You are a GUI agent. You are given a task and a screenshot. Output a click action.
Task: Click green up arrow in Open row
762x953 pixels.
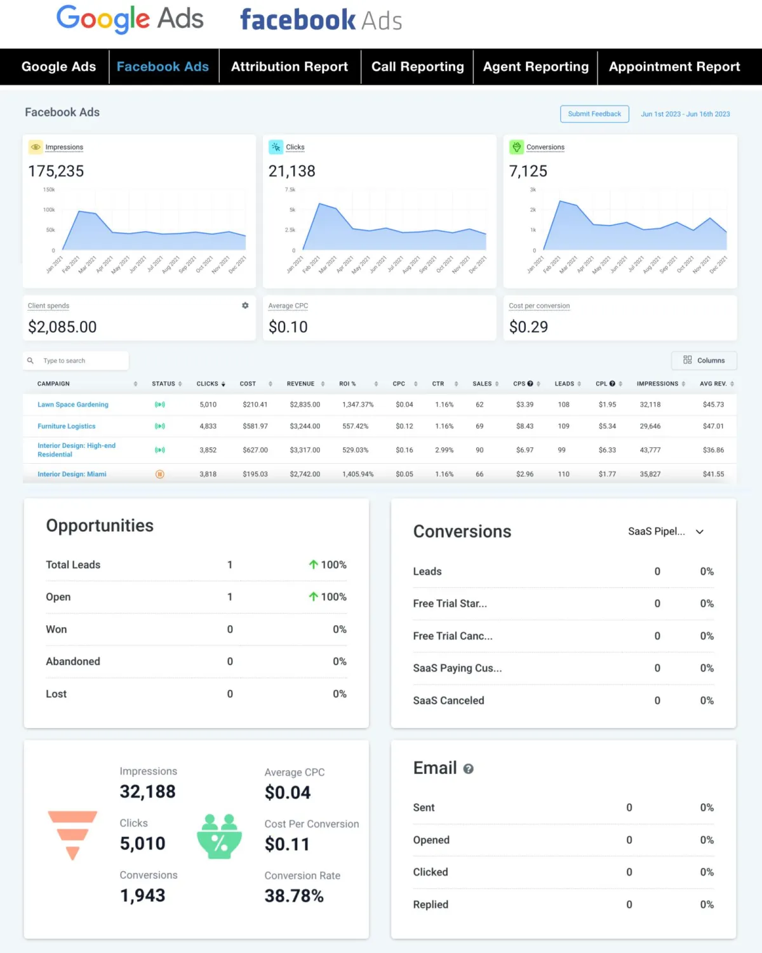(x=313, y=597)
